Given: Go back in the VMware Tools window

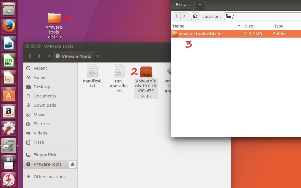Looking at the screenshot, I should click(x=30, y=56).
